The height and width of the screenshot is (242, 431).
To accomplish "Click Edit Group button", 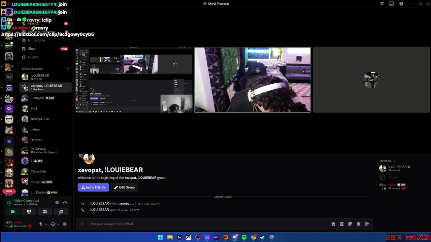I will (124, 187).
